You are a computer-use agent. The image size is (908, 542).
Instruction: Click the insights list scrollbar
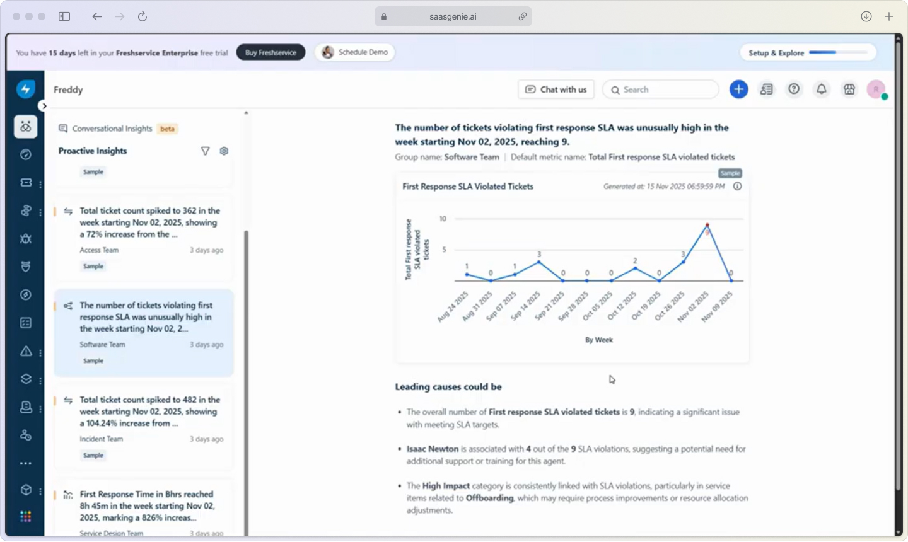(246, 383)
